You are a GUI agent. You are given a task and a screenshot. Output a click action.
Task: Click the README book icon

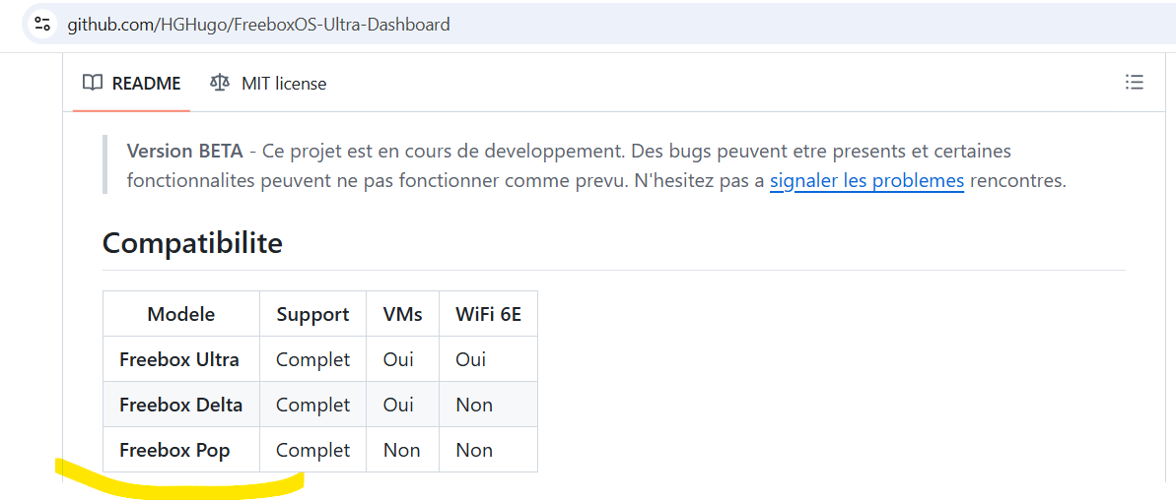(x=93, y=83)
